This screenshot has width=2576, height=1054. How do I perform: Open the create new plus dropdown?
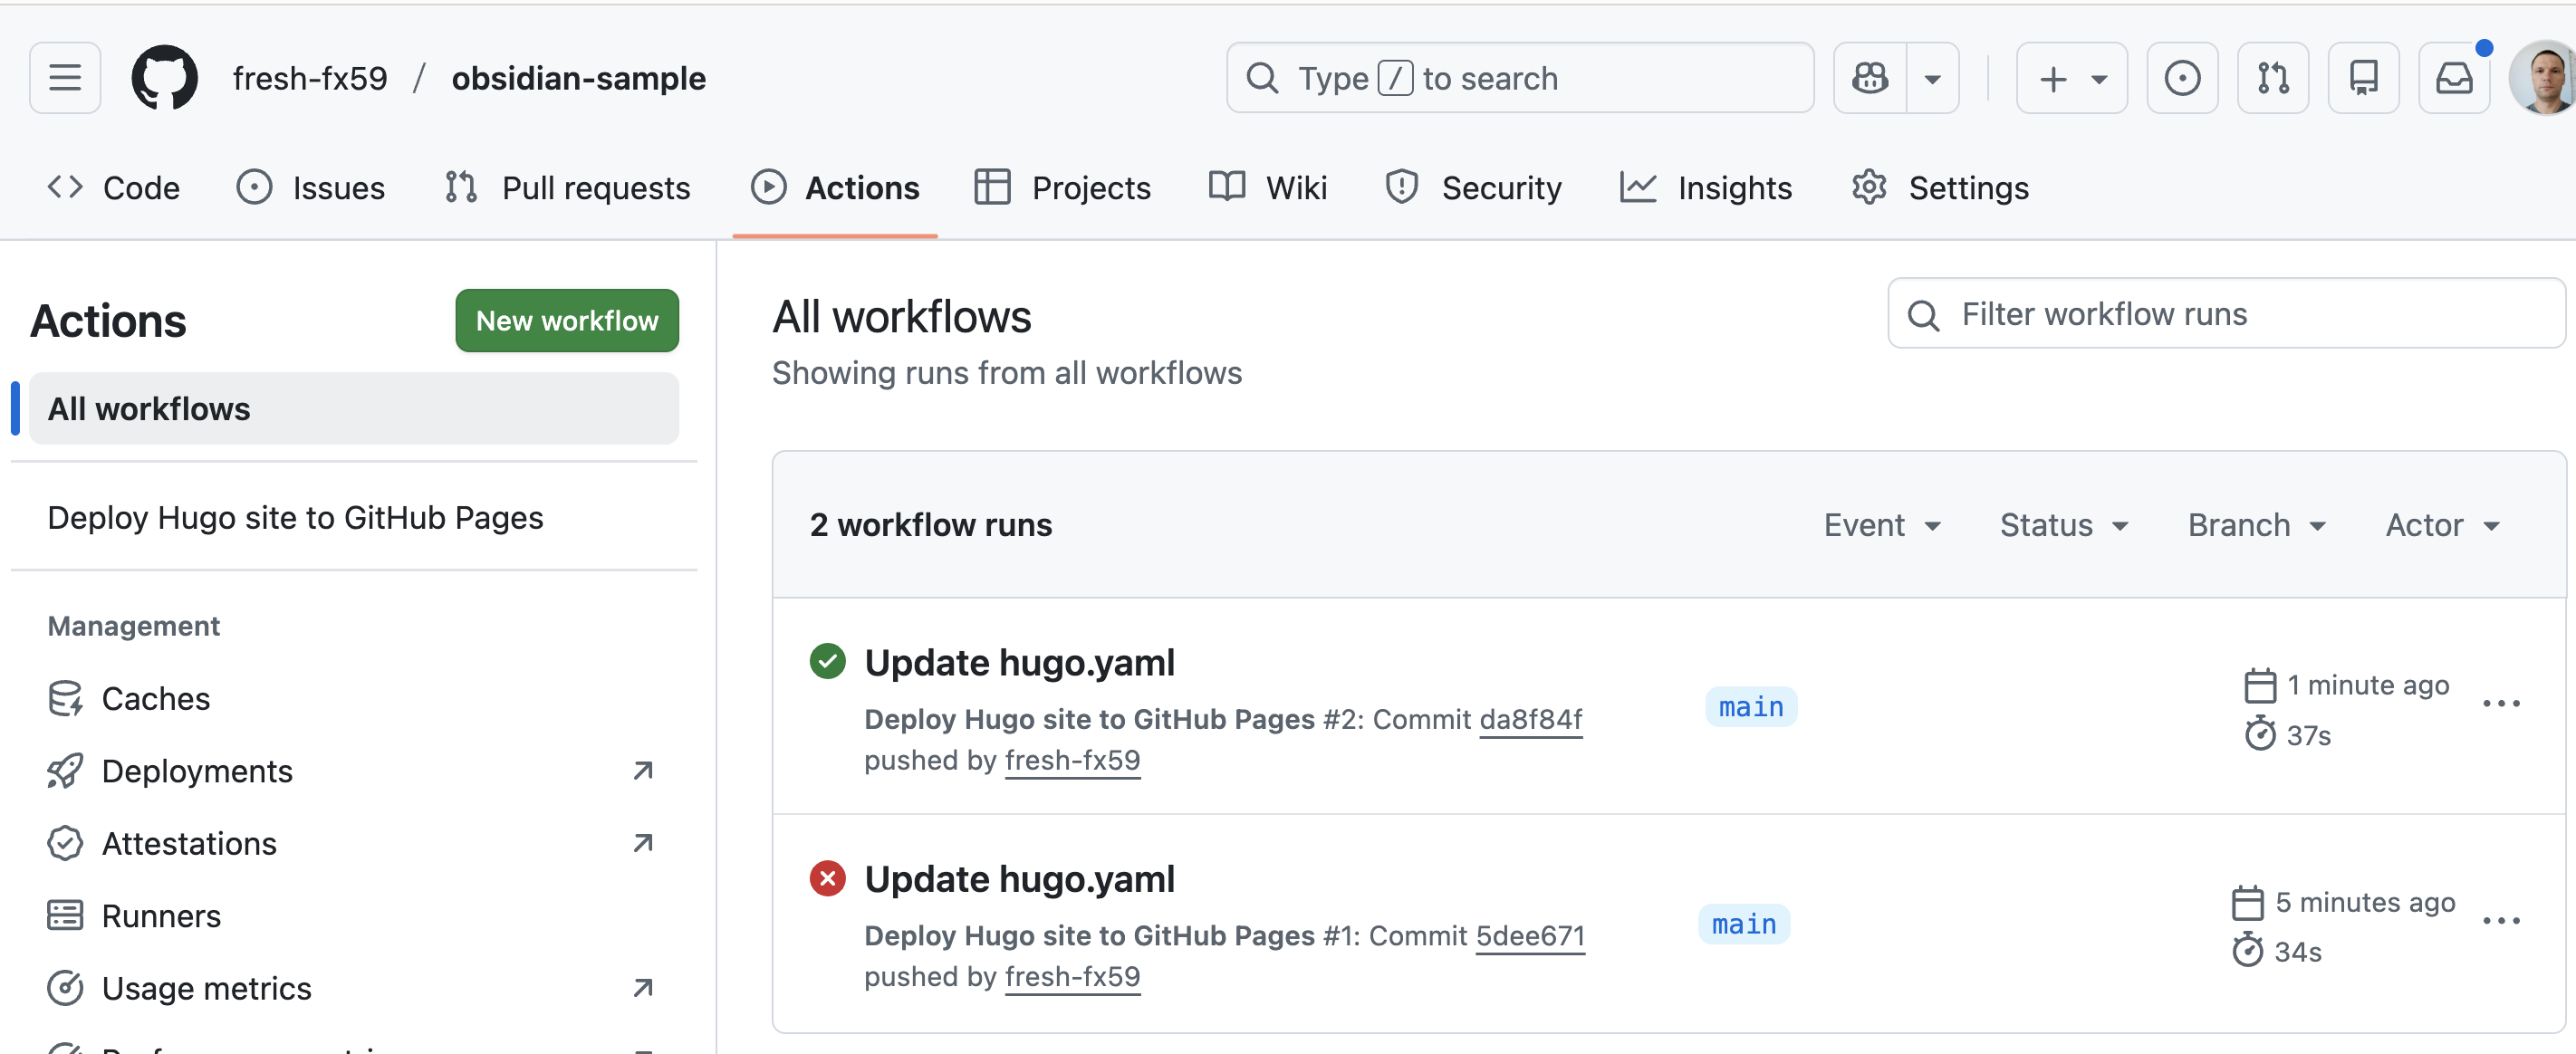click(2071, 78)
